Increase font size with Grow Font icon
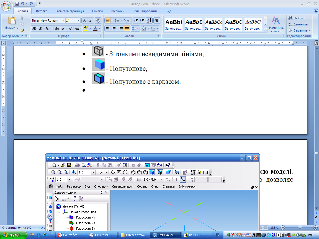This screenshot has width=319, height=239. [x=84, y=20]
